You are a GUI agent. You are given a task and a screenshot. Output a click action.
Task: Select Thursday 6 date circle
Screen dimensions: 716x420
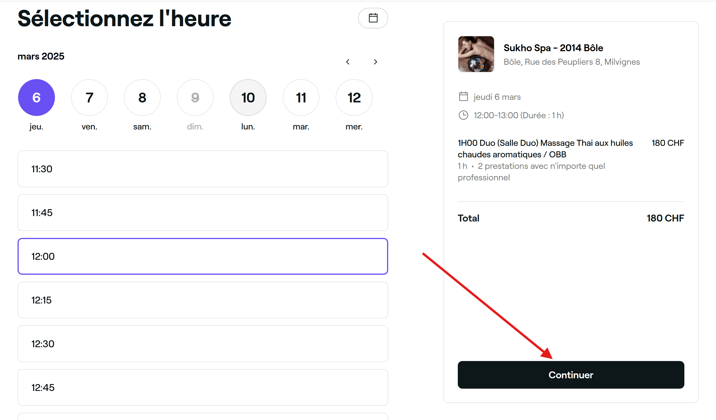pos(37,98)
